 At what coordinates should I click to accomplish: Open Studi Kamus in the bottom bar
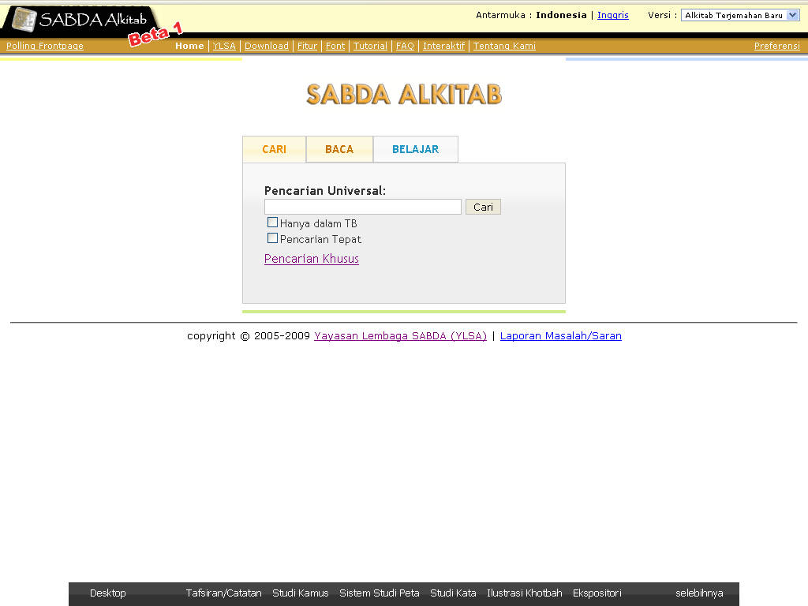pos(301,593)
